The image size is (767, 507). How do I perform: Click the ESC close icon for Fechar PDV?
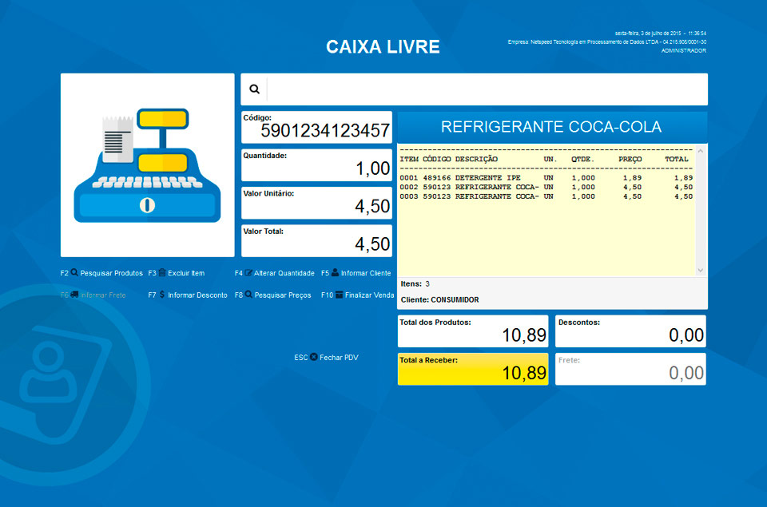click(313, 357)
